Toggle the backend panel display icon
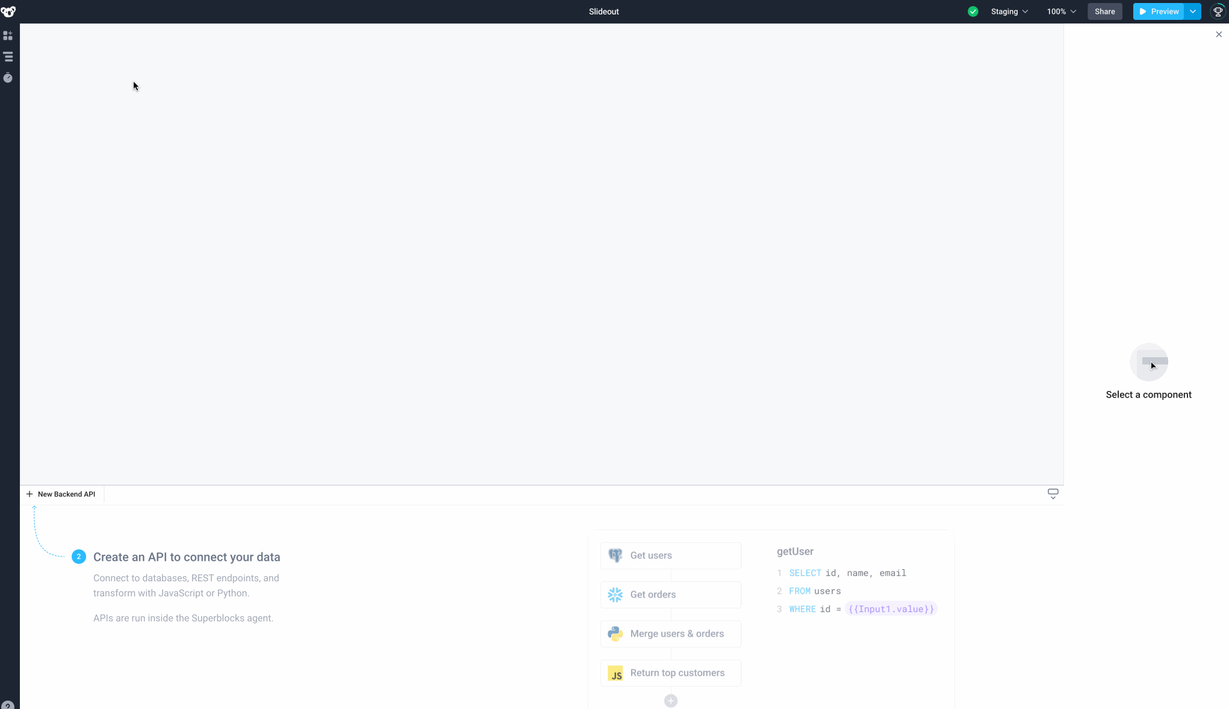The image size is (1229, 709). tap(1053, 493)
